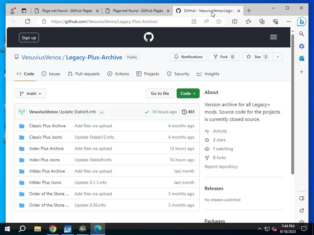The image size is (314, 235).
Task: Open File Explorer from the taskbar
Action: coord(37,229)
